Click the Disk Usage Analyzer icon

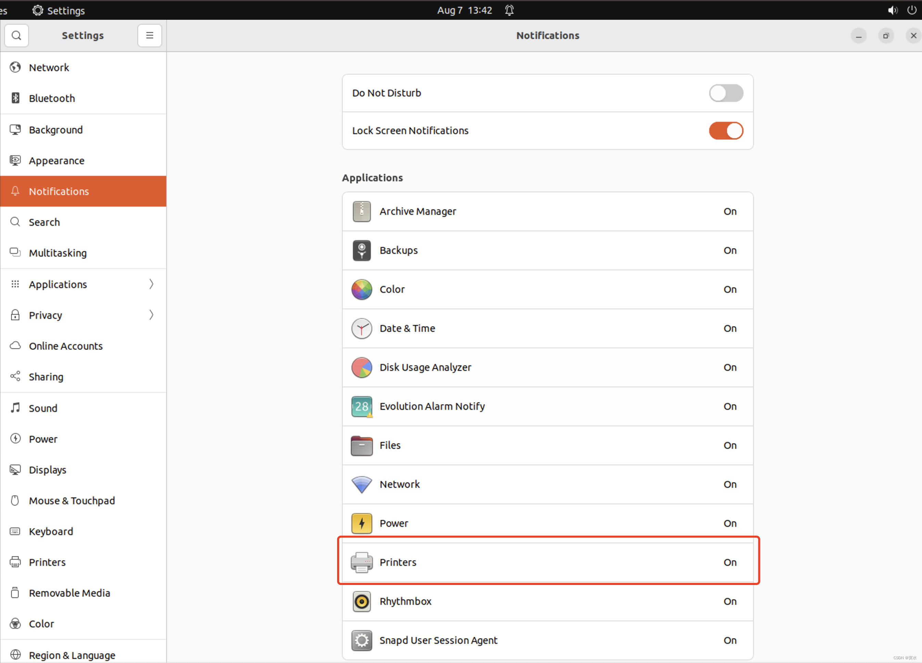point(361,367)
